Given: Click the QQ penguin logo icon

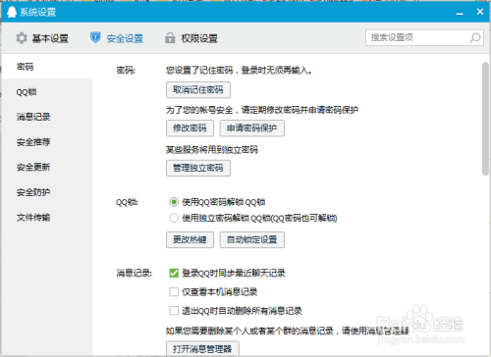Looking at the screenshot, I should click(x=12, y=12).
